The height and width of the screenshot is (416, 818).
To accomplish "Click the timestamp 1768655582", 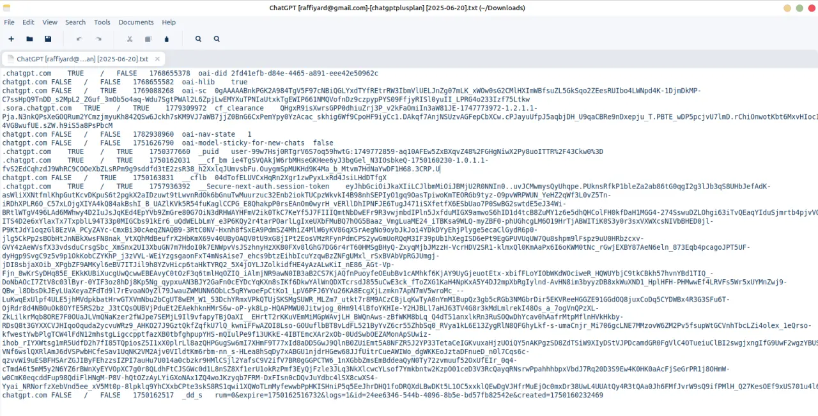I will click(153, 82).
